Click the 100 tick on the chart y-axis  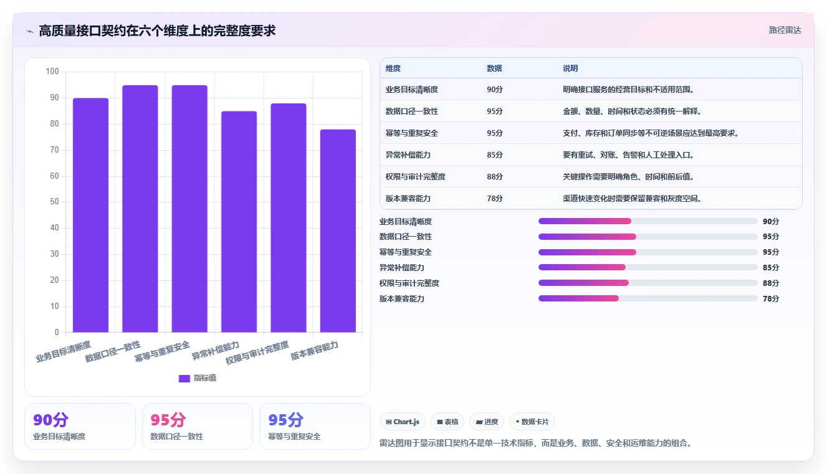52,72
